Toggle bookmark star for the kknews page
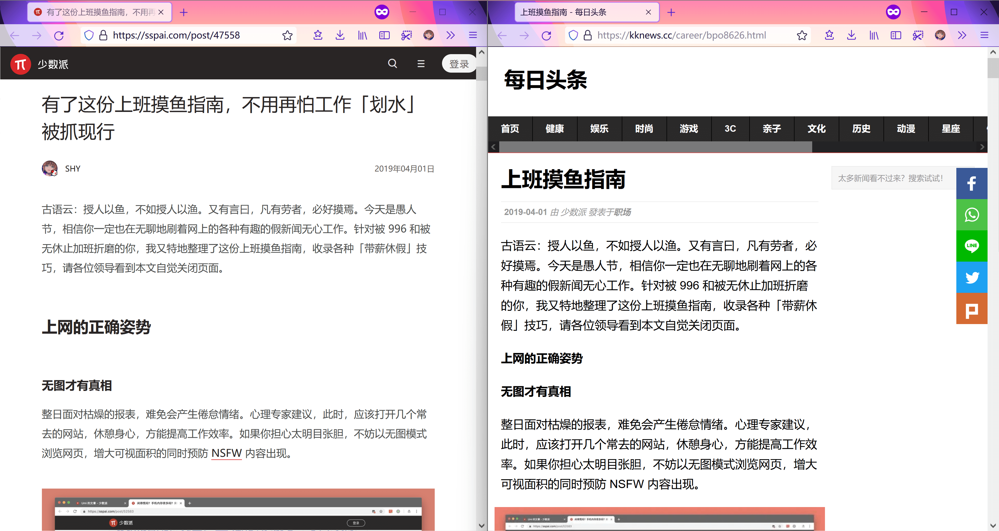 [x=802, y=35]
